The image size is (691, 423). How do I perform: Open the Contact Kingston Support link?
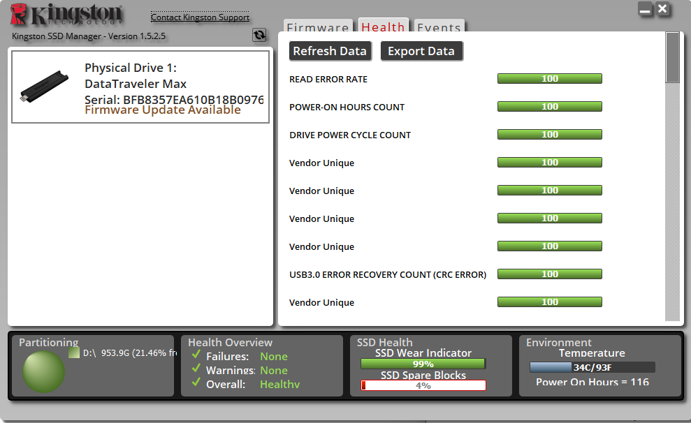tap(200, 17)
